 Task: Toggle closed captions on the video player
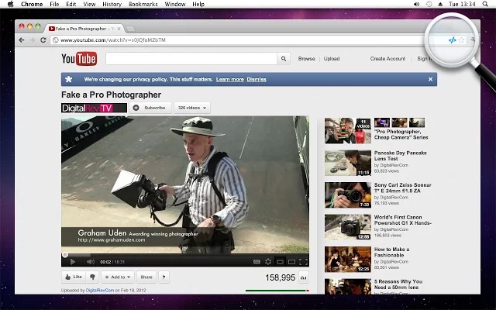pos(257,262)
